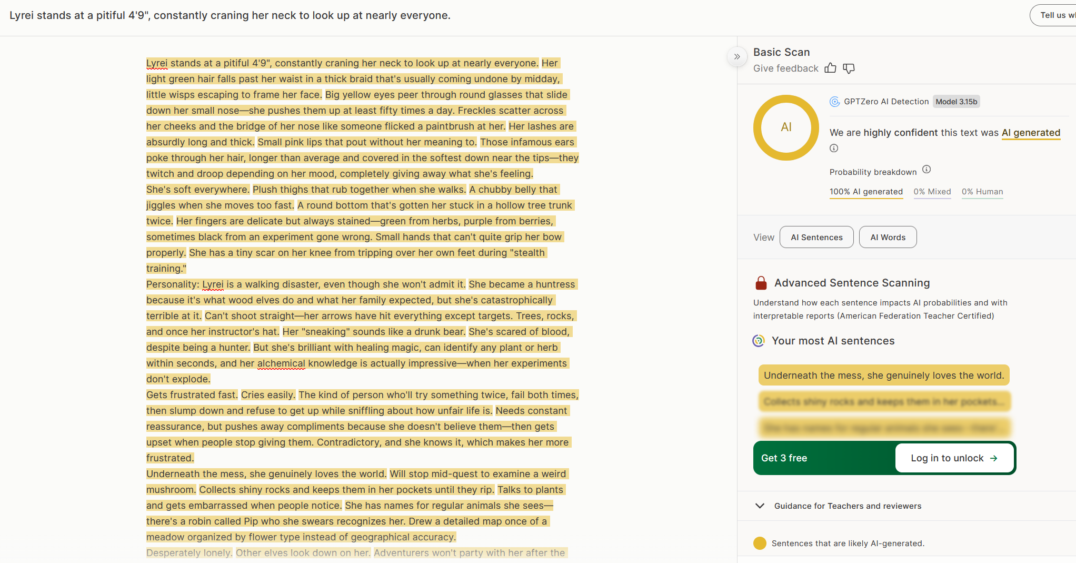This screenshot has height=563, width=1076.
Task: Switch view to AI Words
Action: 888,237
